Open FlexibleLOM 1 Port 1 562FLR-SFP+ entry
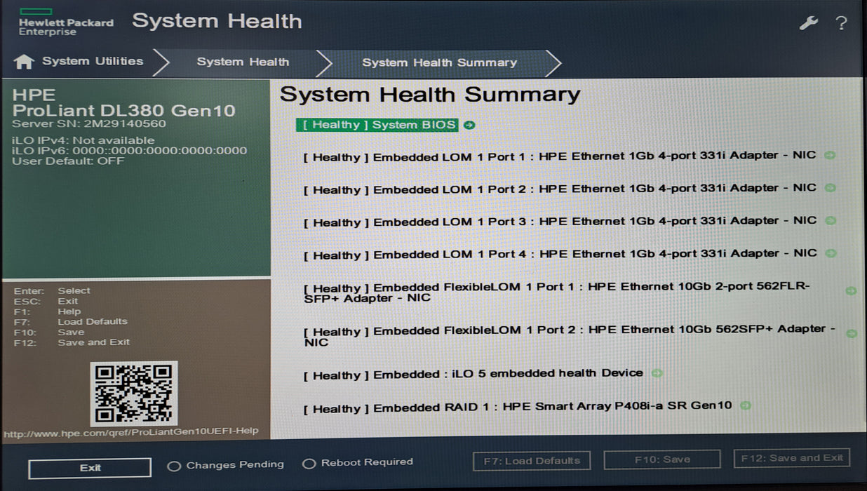This screenshot has width=867, height=491. (557, 293)
